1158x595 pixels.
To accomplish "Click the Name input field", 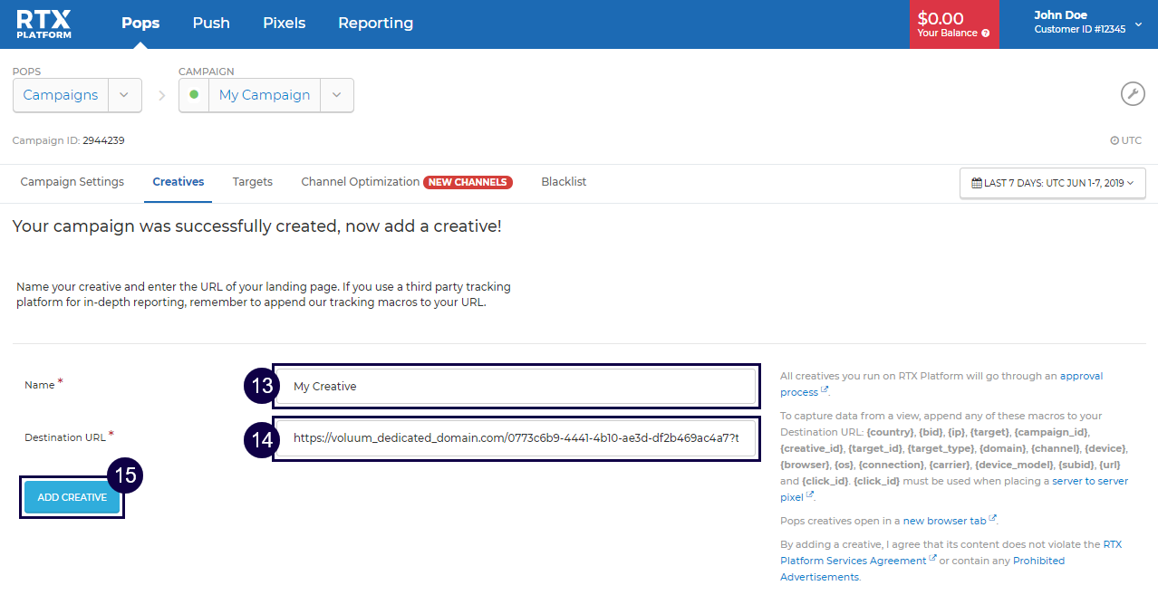I will 516,387.
